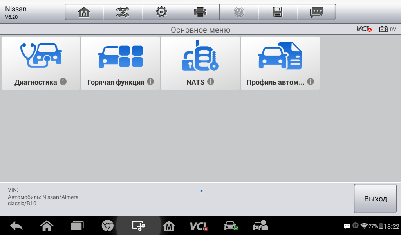Viewport: 401px width, 235px height.
Task: Click the Основное меню title
Action: 200,30
